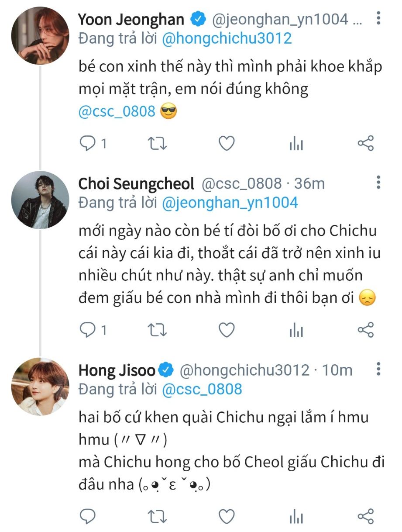The width and height of the screenshot is (402, 532).
Task: Open Choi Seungcheol's profile picture
Action: (x=40, y=200)
